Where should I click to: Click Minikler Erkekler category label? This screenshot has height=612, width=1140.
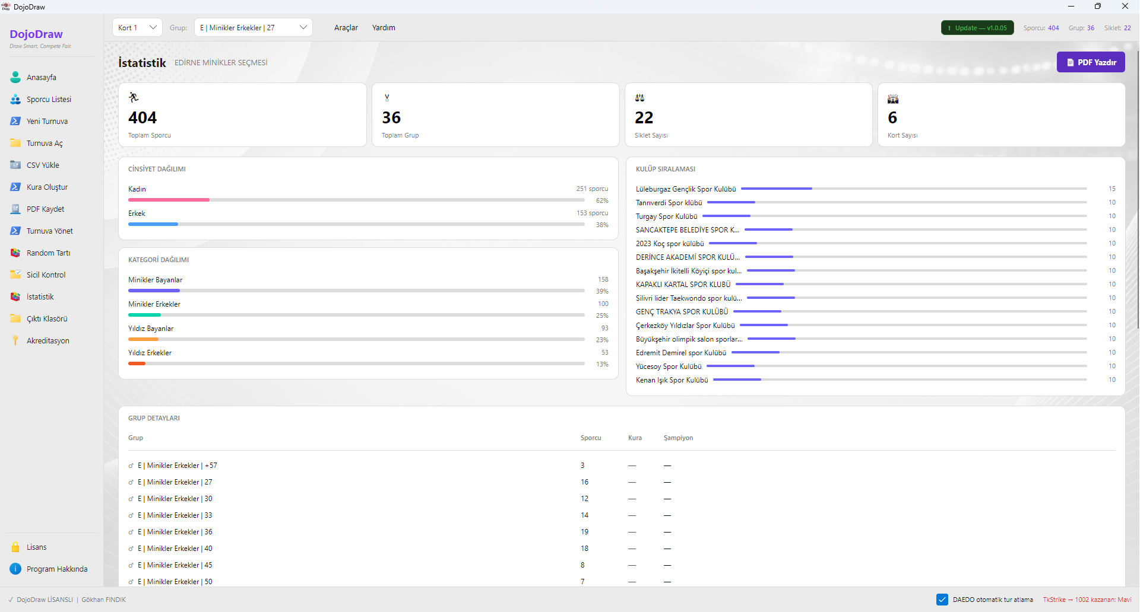click(154, 304)
